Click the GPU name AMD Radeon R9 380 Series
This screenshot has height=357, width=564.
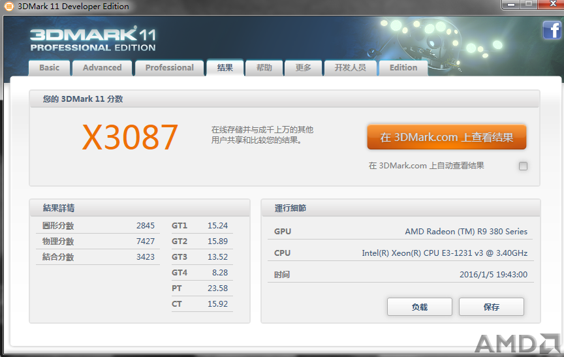(466, 232)
